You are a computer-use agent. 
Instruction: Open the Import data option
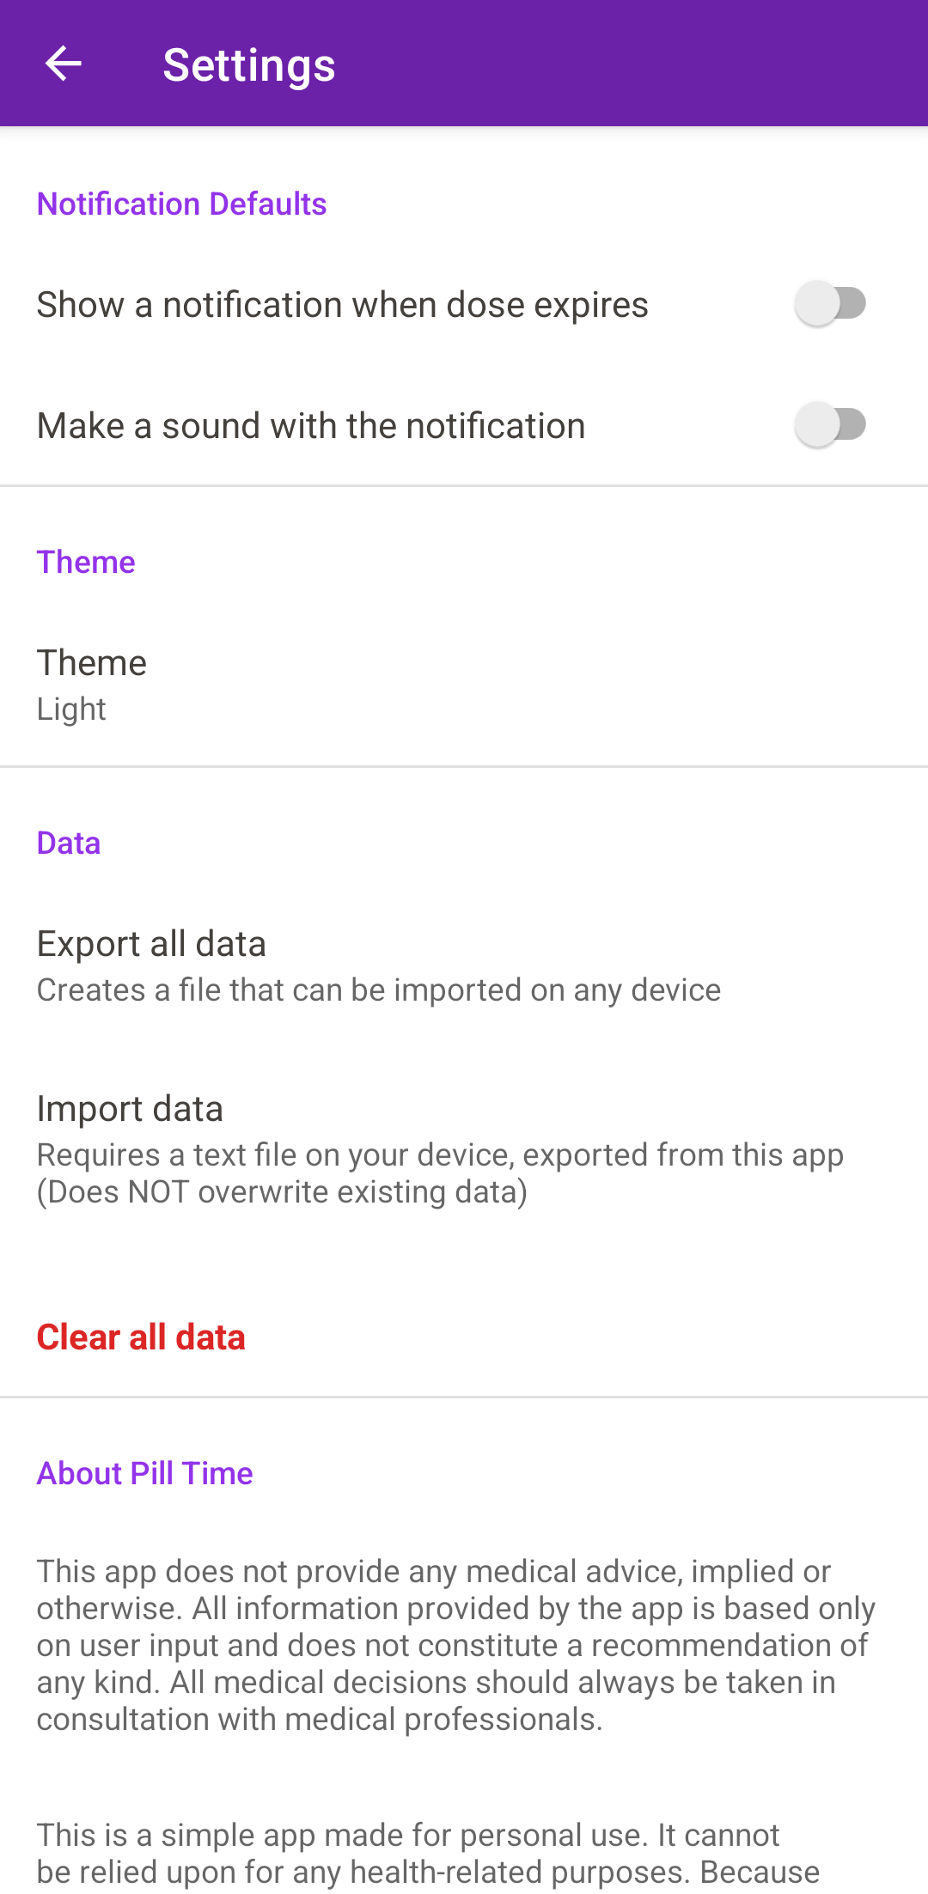[x=130, y=1109]
